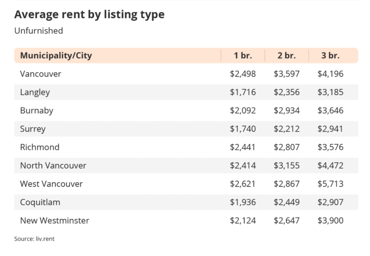Click West Vancouver's 3 br. rent $5,713
370x256 pixels.
click(x=330, y=184)
